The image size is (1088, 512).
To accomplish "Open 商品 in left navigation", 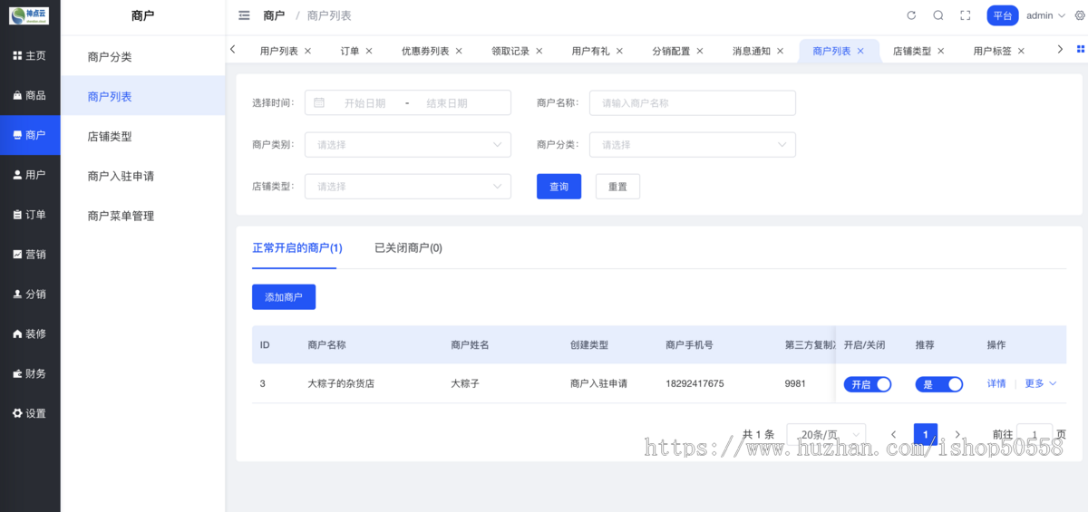I will pyautogui.click(x=30, y=95).
